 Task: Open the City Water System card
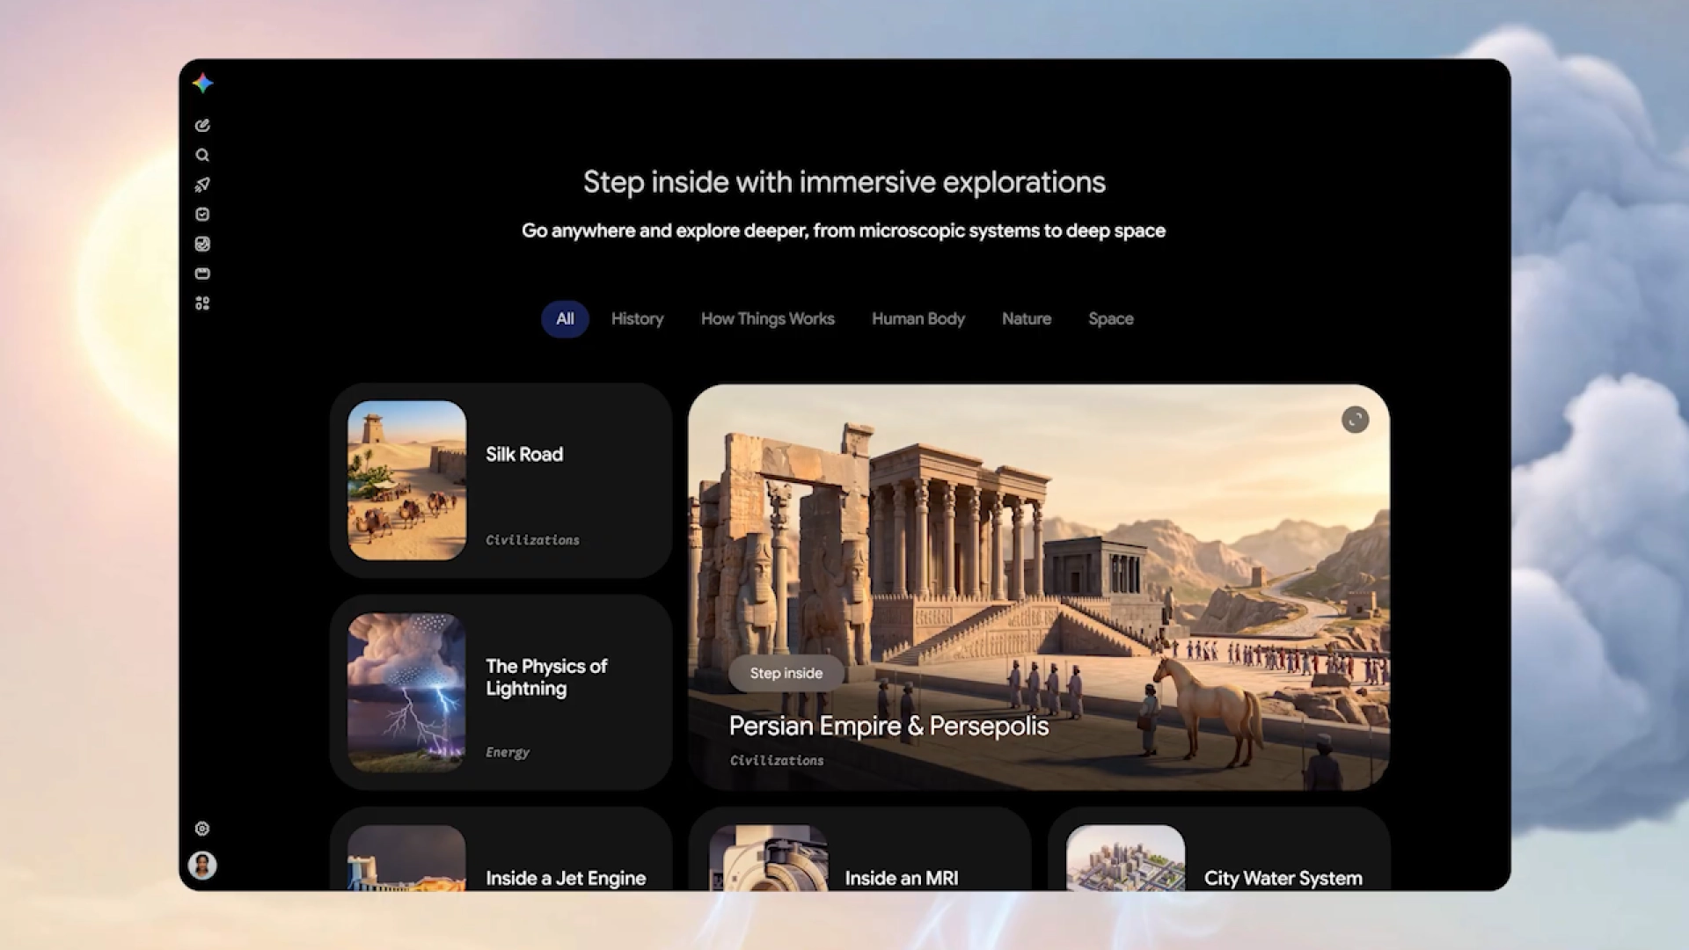(x=1218, y=850)
